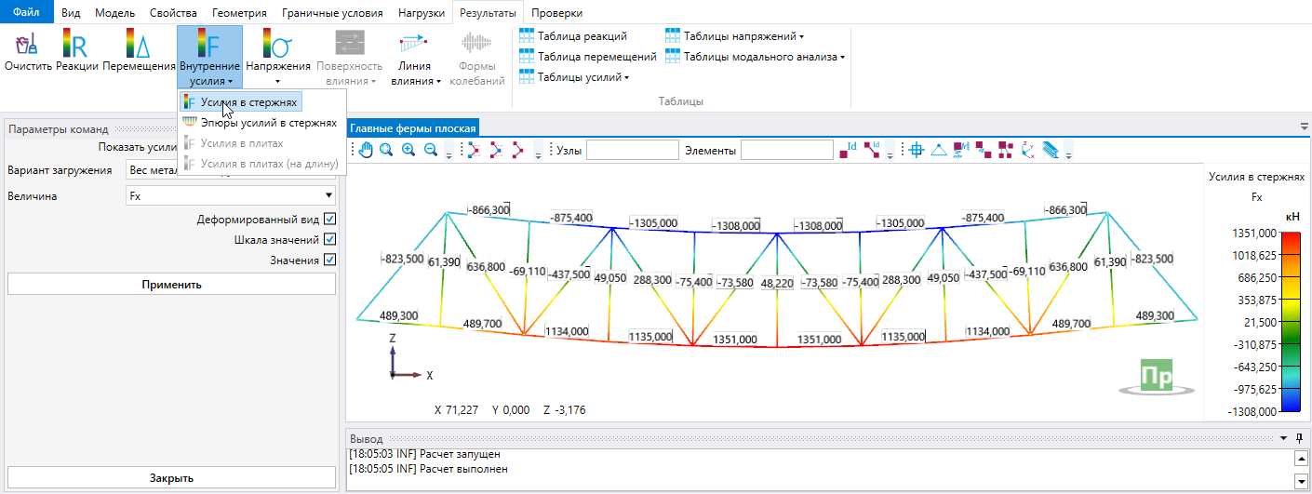This screenshot has height=494, width=1312.
Task: Switch to the Вид tab
Action: coord(71,13)
